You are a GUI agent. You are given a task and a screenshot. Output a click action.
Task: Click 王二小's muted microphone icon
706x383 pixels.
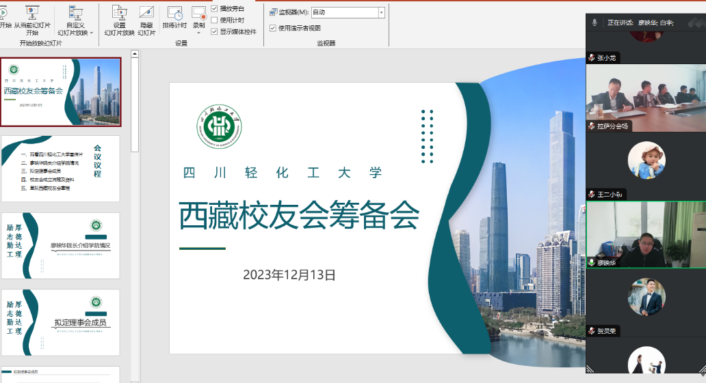592,194
